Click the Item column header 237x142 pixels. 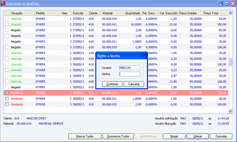pyautogui.click(x=67, y=13)
